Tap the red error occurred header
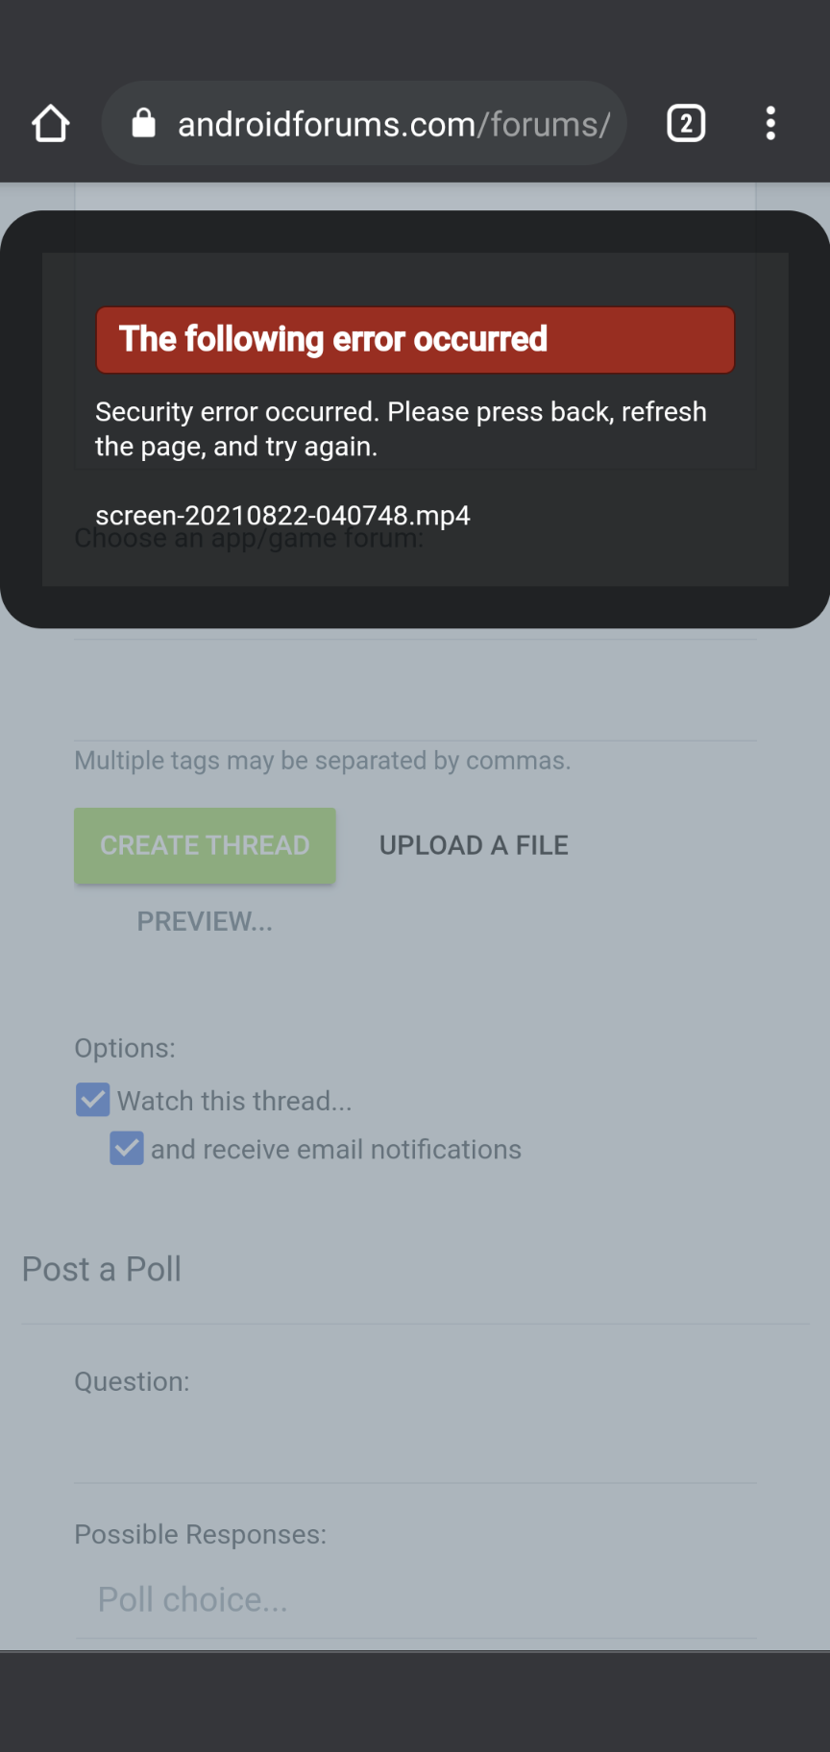This screenshot has height=1752, width=830. click(415, 340)
